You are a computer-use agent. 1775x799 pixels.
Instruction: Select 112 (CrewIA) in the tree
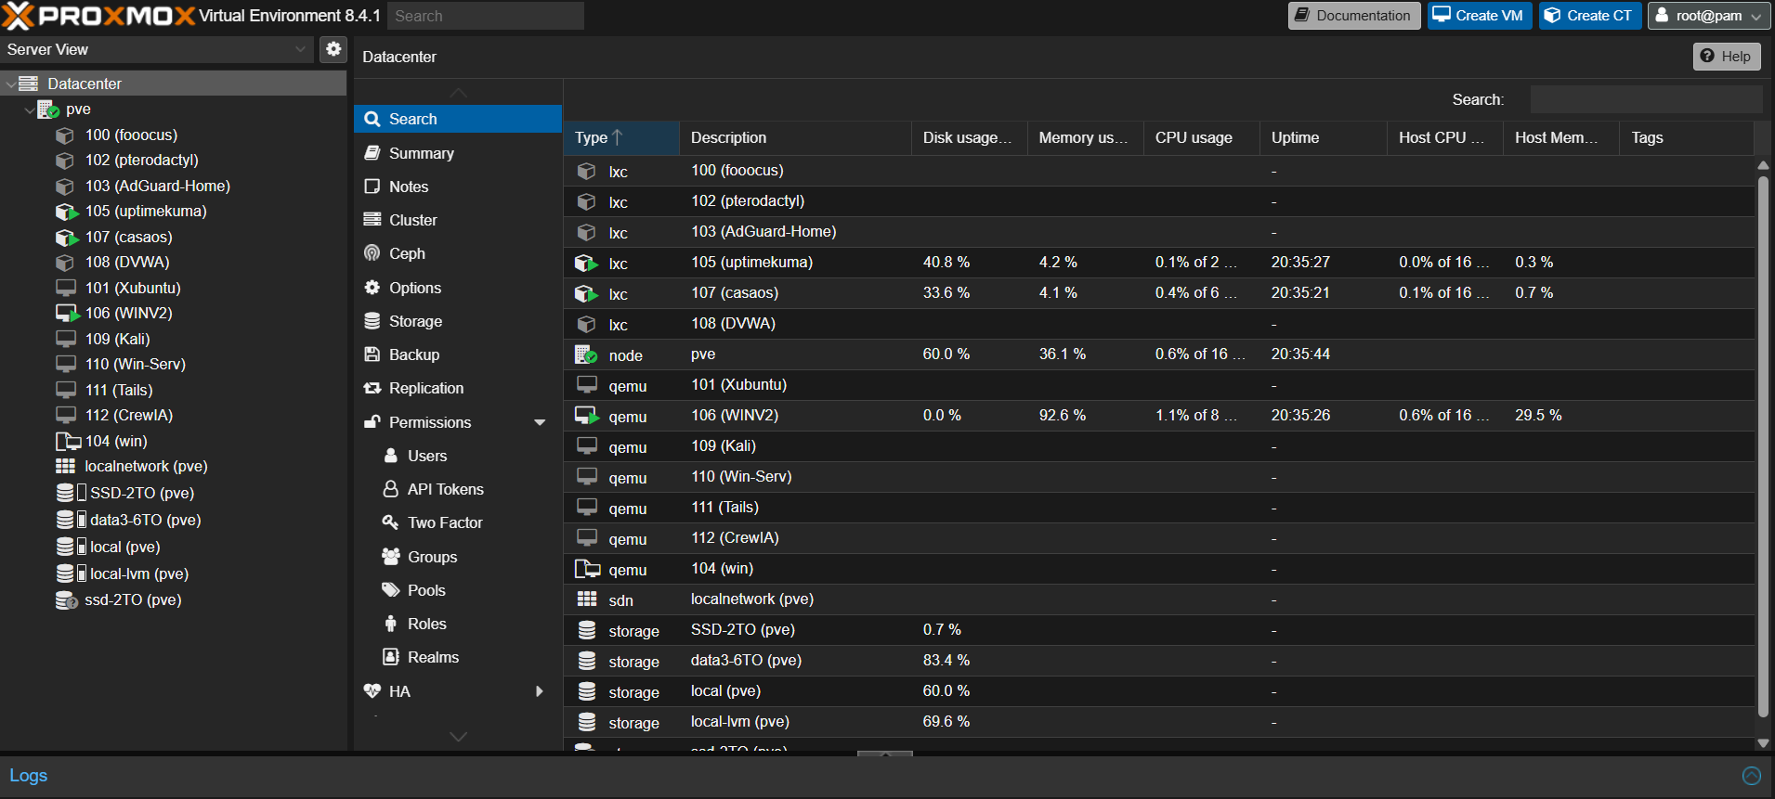129,415
